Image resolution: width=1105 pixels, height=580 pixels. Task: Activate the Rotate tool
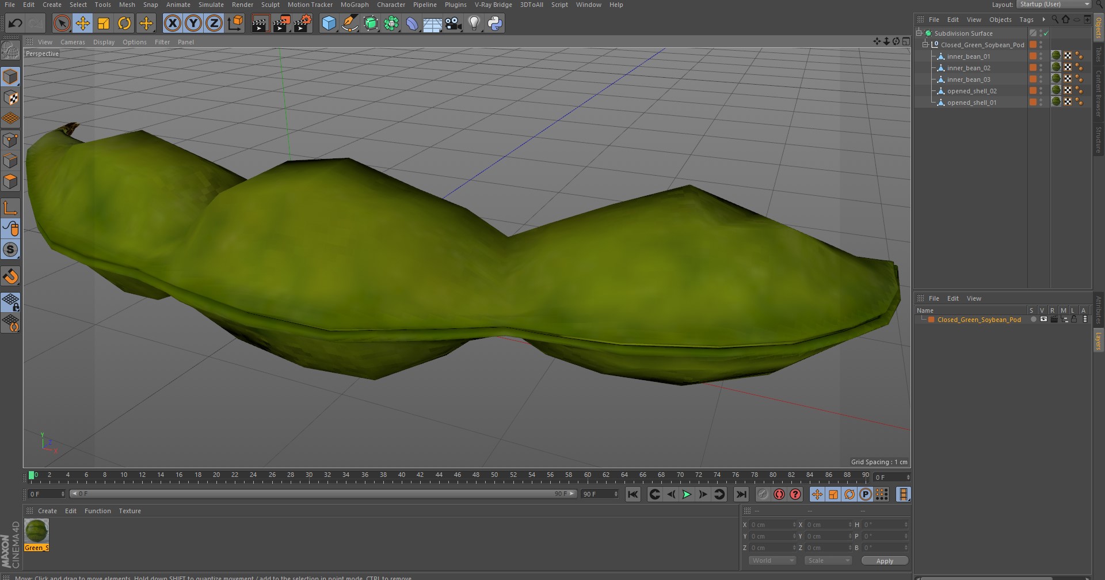click(124, 24)
